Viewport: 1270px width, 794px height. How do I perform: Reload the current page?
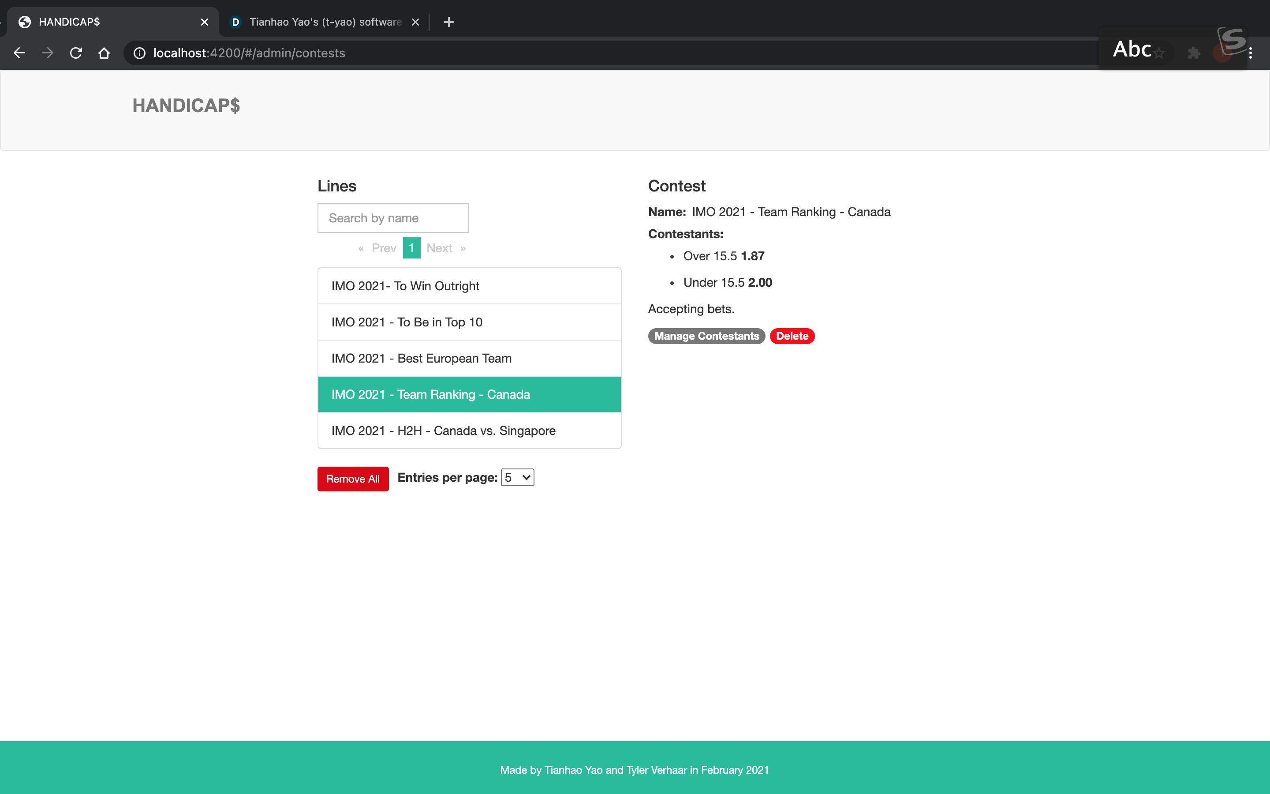[76, 53]
